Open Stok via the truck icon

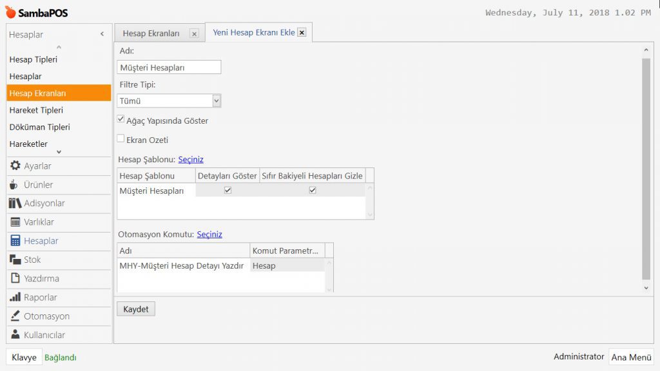pos(15,260)
